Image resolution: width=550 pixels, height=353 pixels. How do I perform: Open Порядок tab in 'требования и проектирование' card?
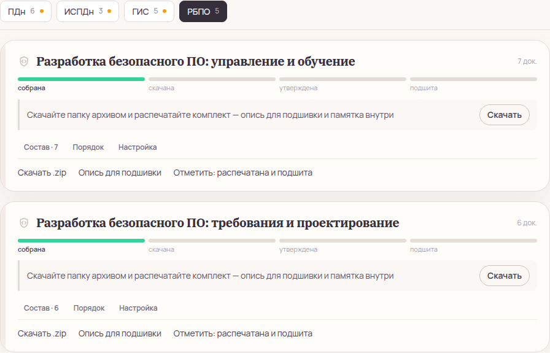point(89,308)
